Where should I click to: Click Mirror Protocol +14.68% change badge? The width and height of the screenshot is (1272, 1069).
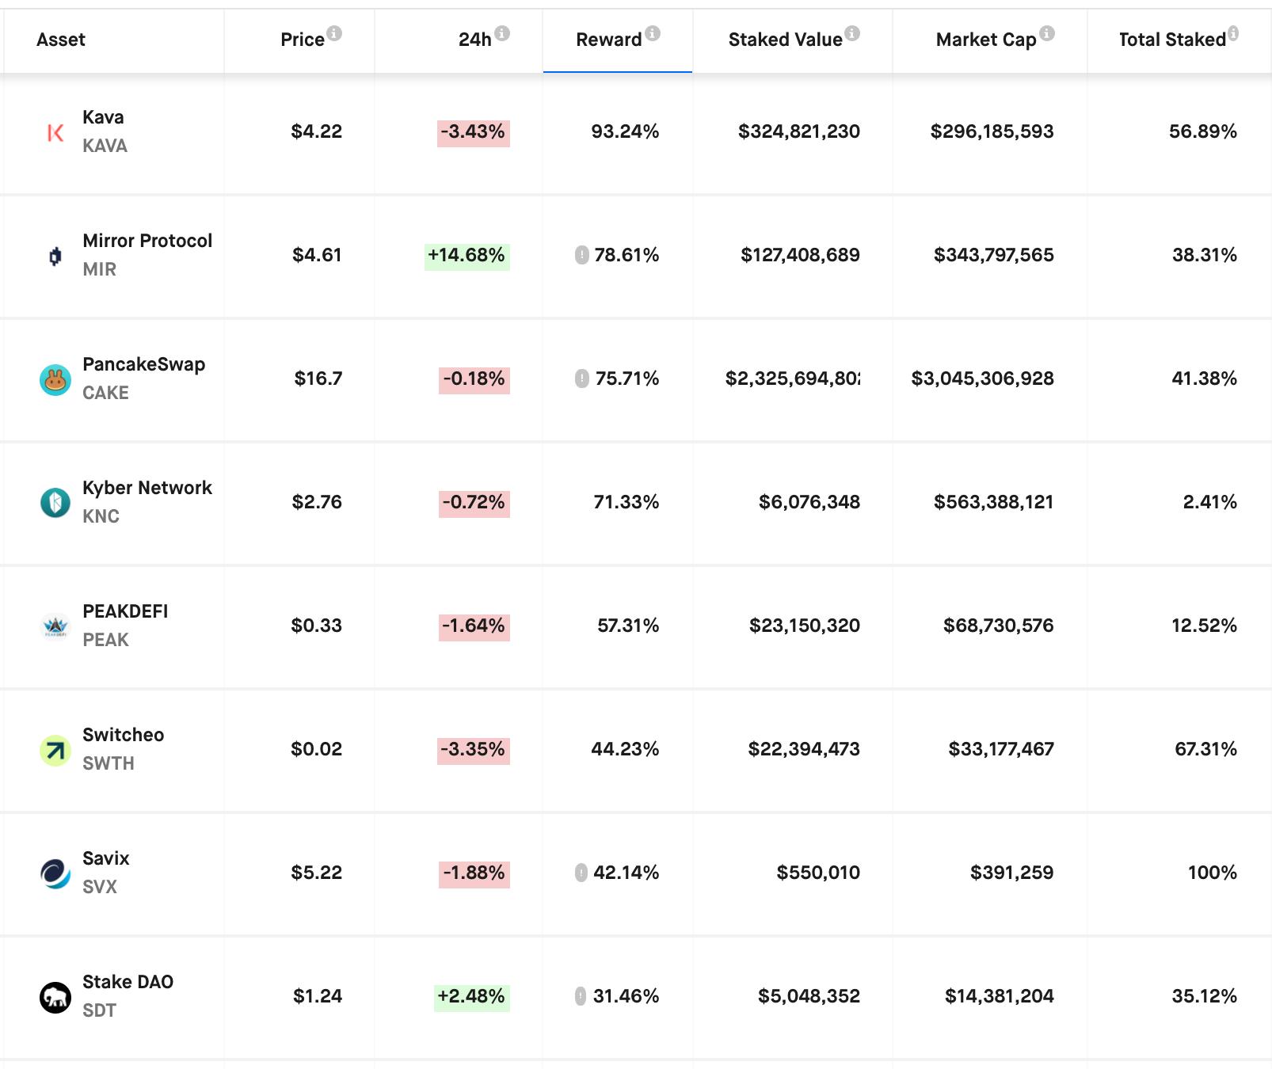(467, 256)
